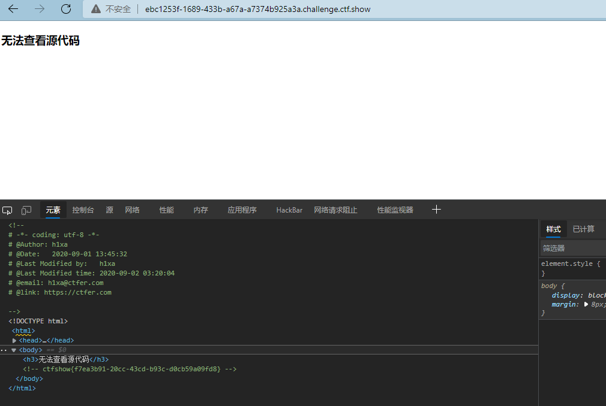Screen dimensions: 606x406
Task: Select the inspect element cursor icon
Action: 7,210
